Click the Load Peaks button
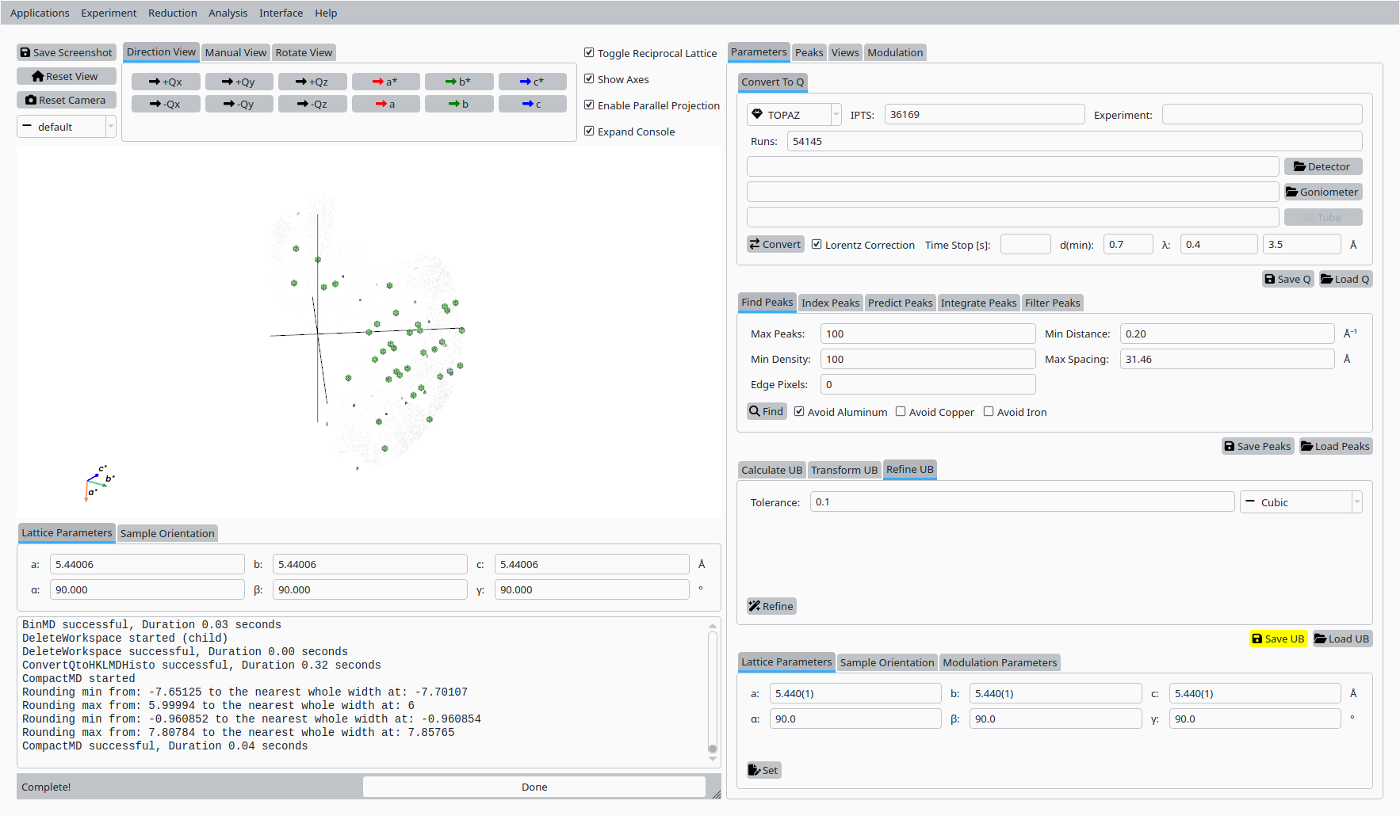This screenshot has width=1400, height=816. point(1336,446)
